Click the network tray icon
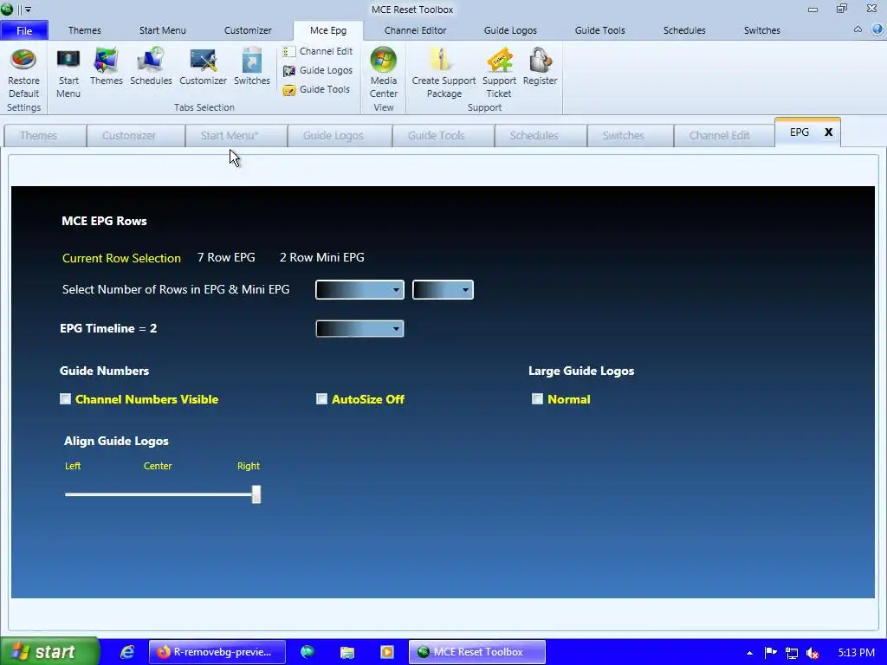This screenshot has width=887, height=665. (792, 653)
